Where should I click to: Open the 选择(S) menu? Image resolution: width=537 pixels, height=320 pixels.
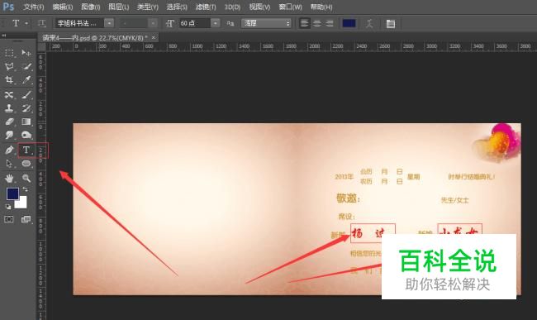click(x=177, y=7)
